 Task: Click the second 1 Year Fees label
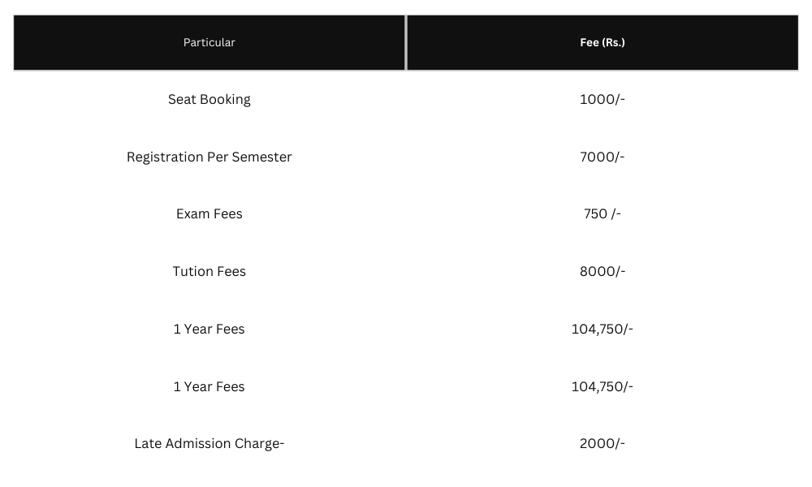[209, 386]
